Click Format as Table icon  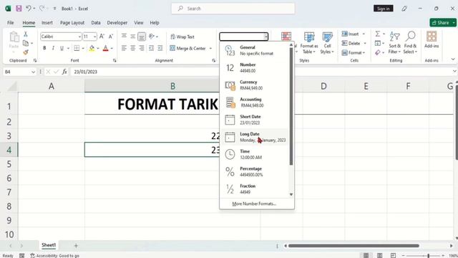pos(309,37)
